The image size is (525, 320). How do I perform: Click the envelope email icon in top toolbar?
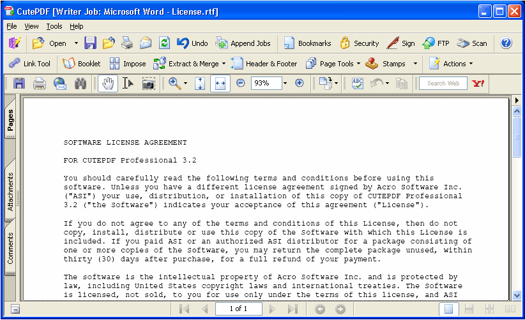click(146, 43)
